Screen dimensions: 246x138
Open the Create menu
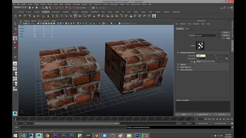30,4
